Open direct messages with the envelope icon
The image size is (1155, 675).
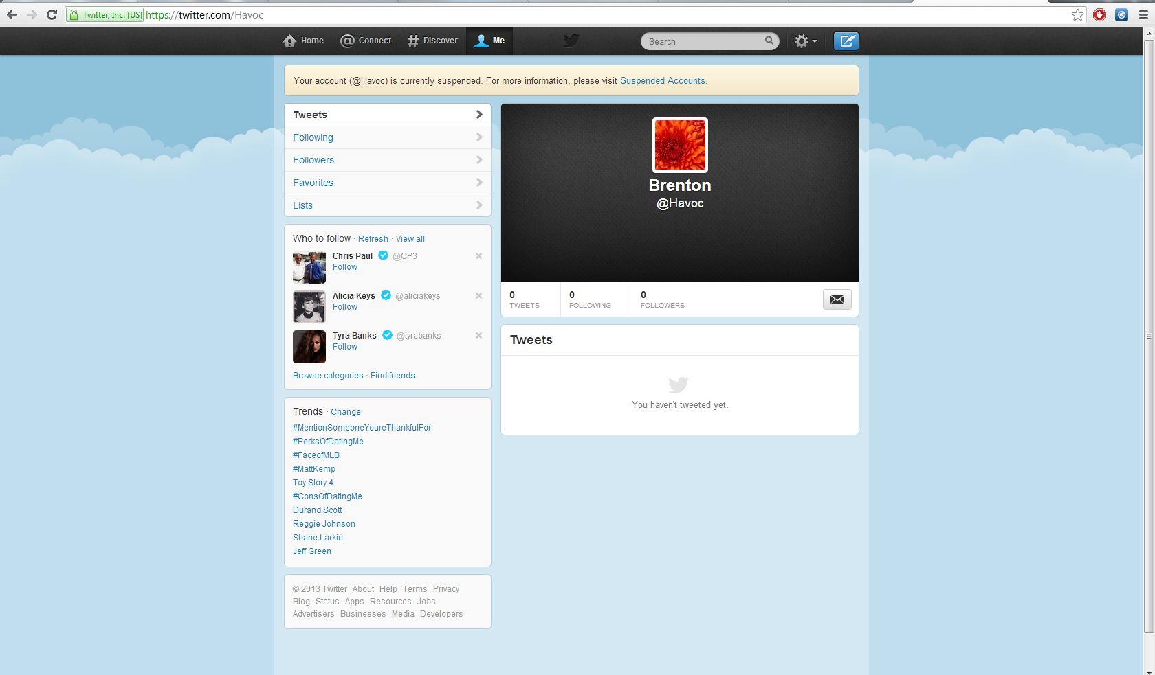point(837,299)
